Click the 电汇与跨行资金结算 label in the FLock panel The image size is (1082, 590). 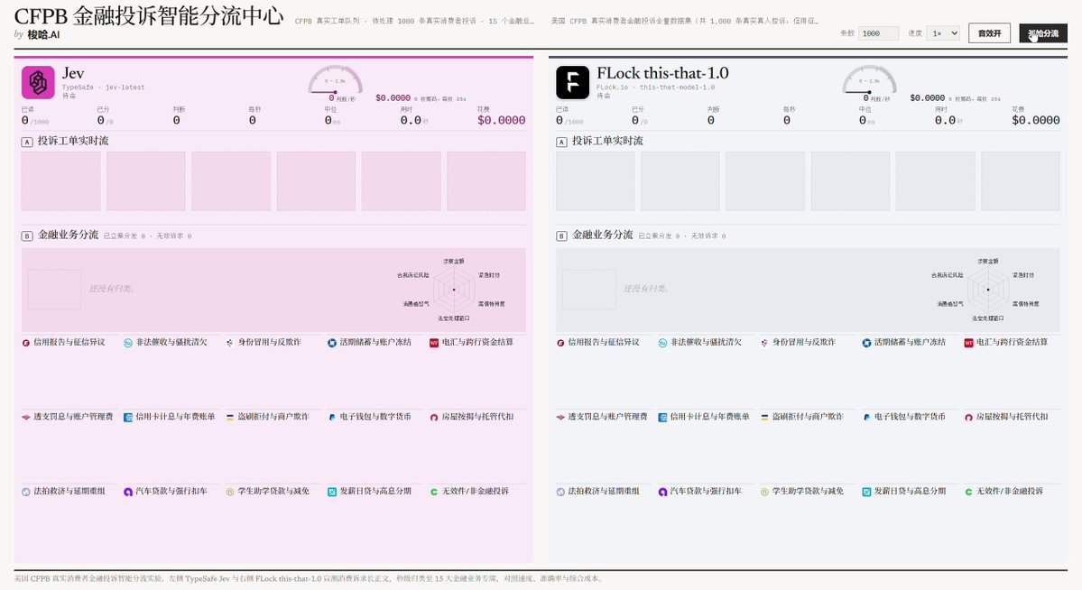click(1013, 342)
